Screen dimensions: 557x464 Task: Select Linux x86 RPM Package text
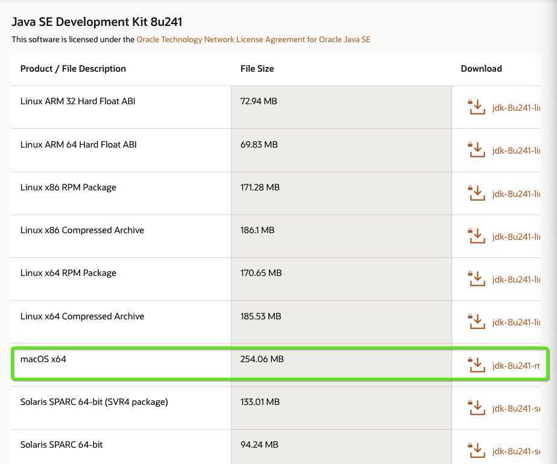(68, 187)
